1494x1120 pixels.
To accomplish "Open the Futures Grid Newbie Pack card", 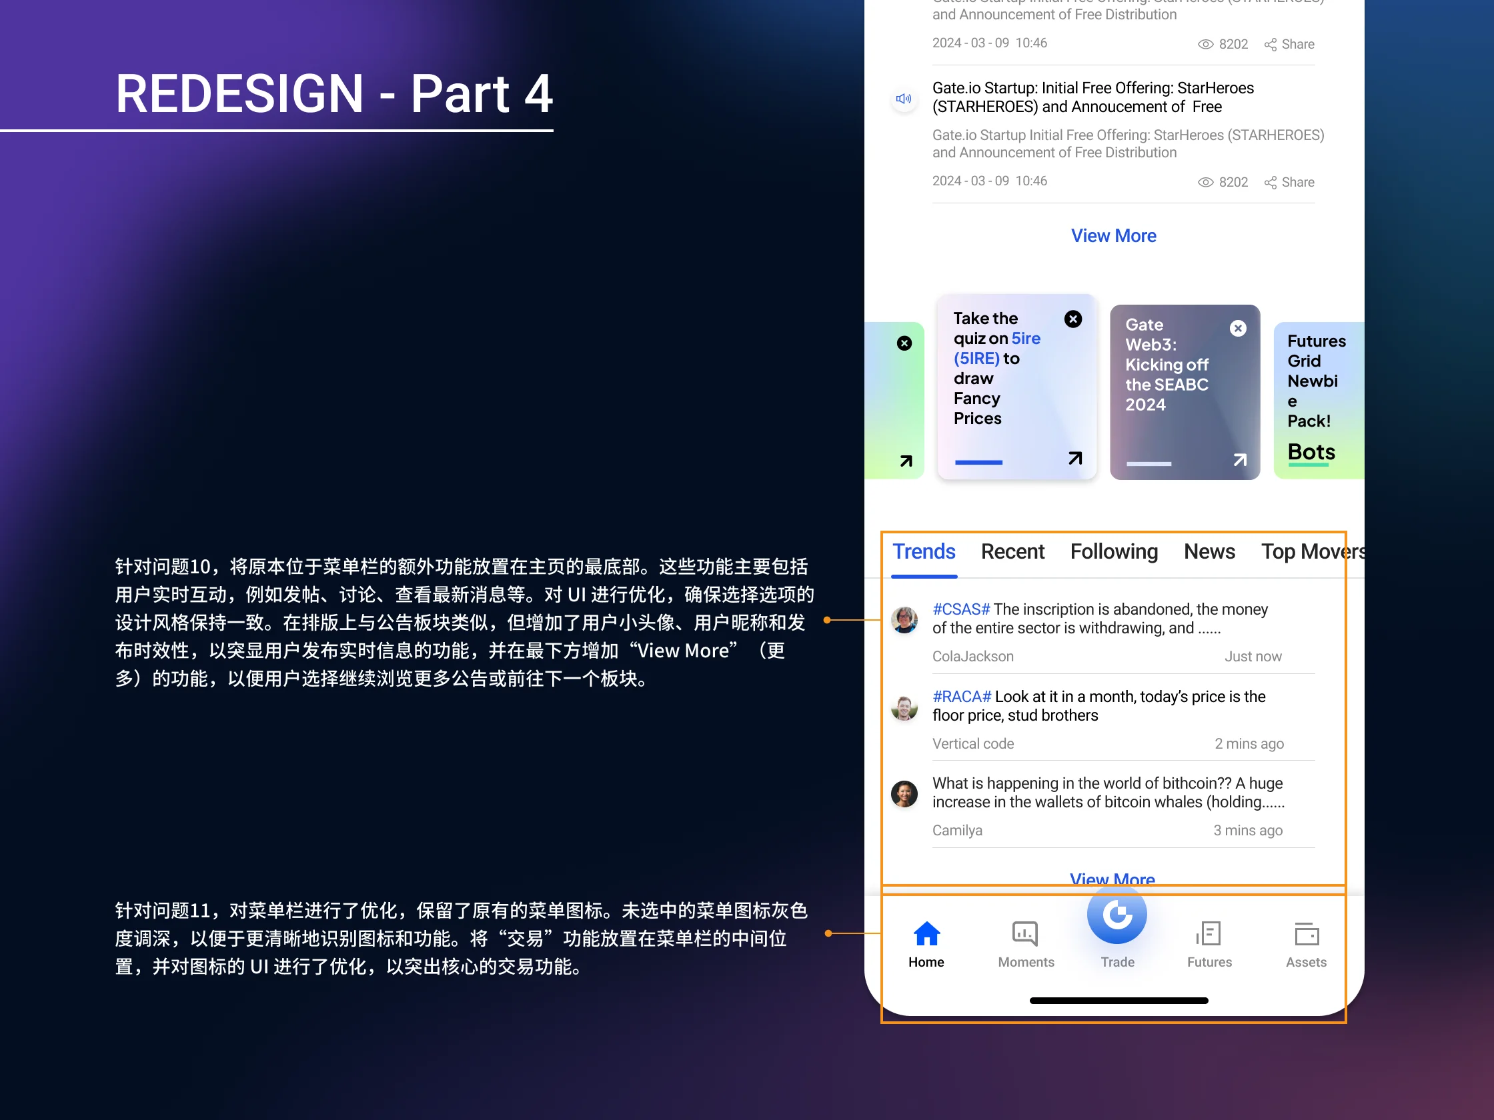I will coord(1319,401).
